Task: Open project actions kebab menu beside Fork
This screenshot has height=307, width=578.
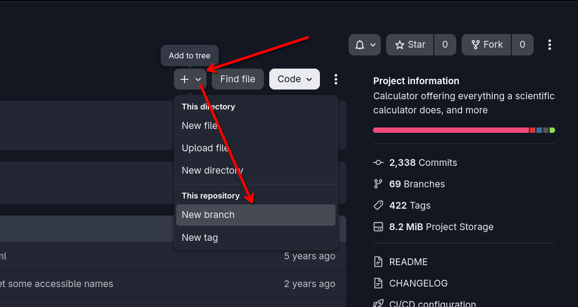Action: pos(550,45)
